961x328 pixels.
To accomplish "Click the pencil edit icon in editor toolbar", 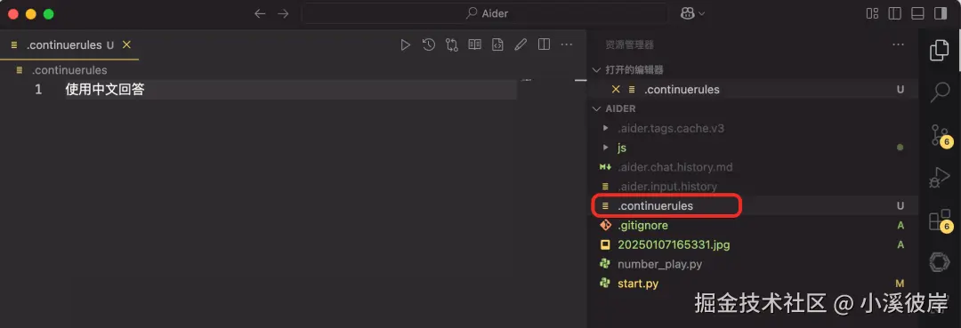I will 521,44.
